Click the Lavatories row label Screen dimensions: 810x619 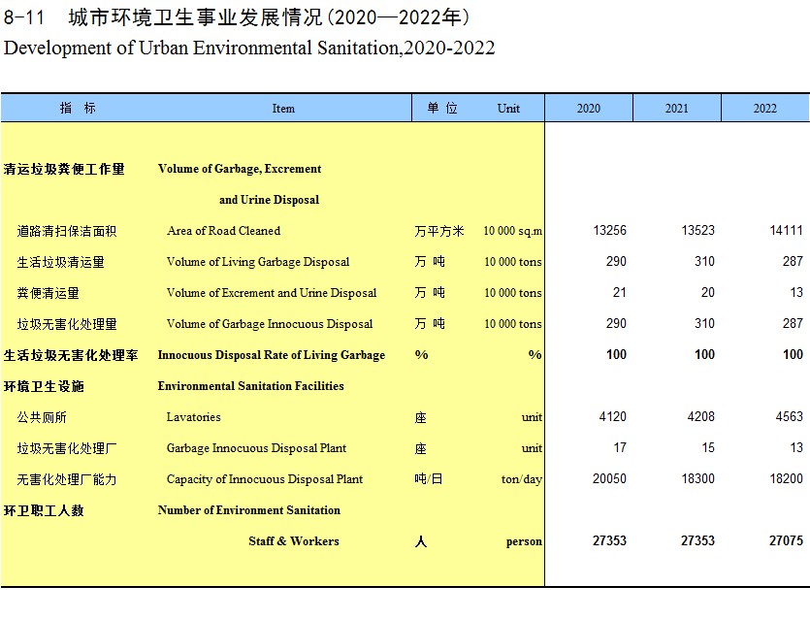coord(193,417)
